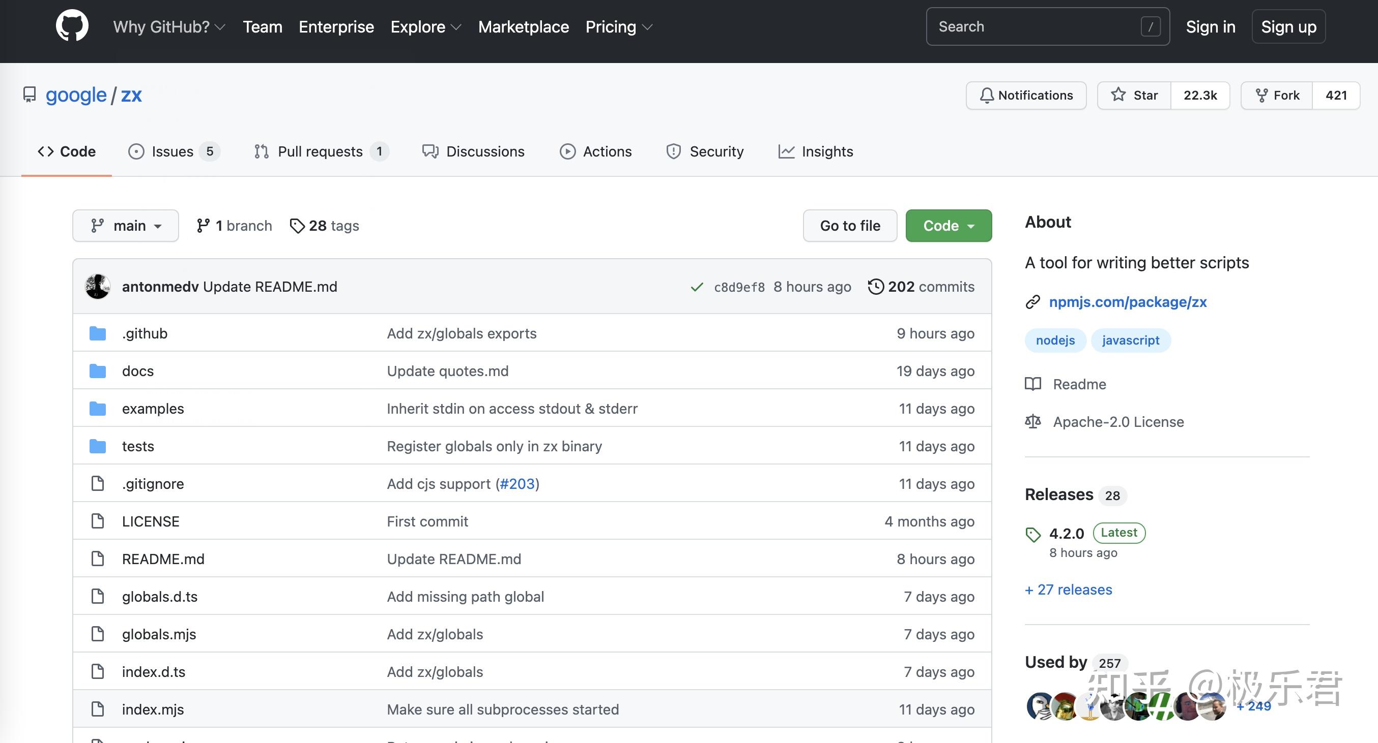Open the main branch selector dropdown
1378x743 pixels.
pos(125,226)
